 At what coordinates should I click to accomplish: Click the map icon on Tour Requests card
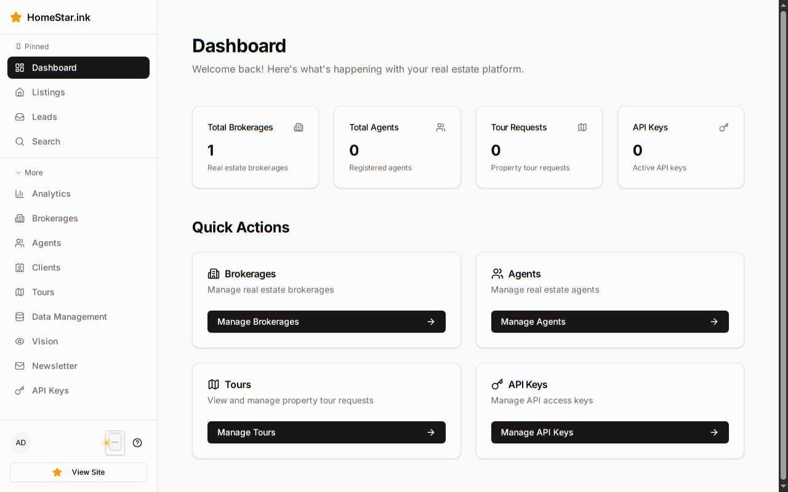click(x=582, y=127)
